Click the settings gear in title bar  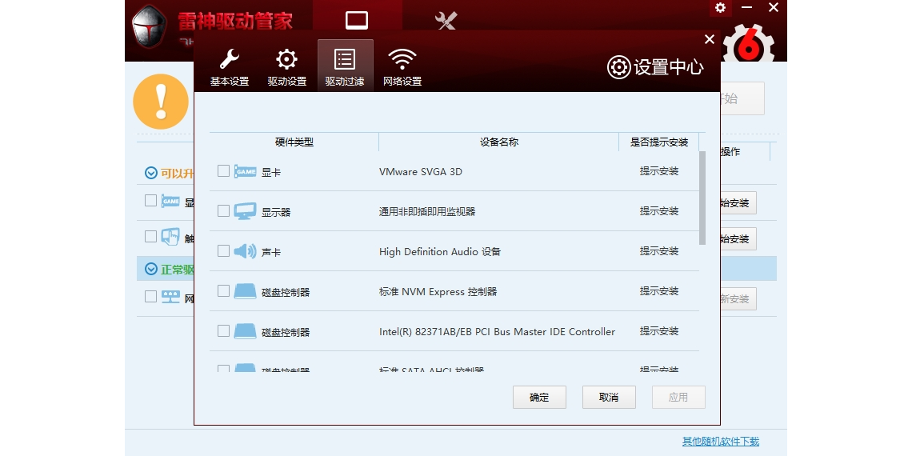720,8
